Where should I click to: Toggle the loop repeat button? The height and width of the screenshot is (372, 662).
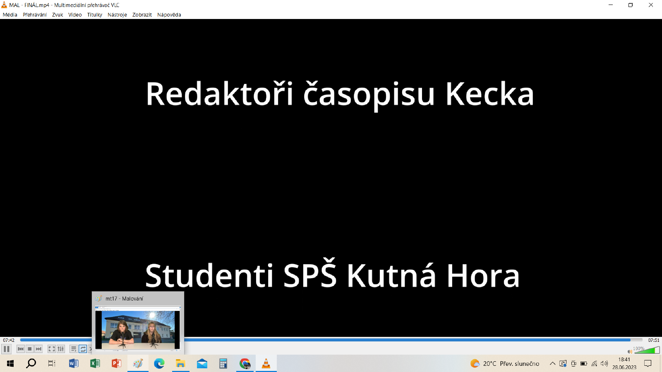(x=83, y=349)
